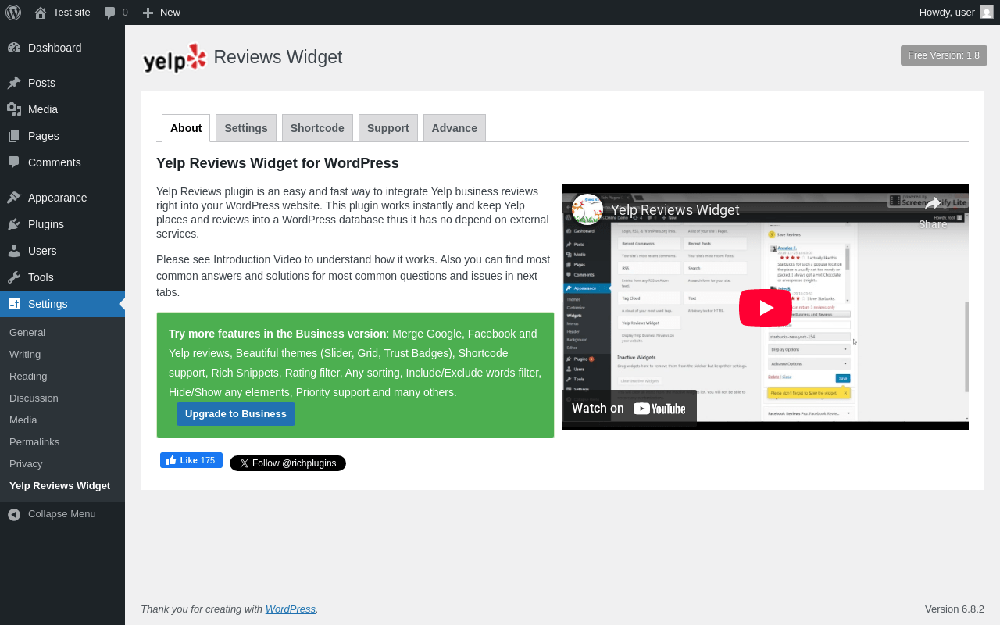Click the Settings sliders icon

click(14, 304)
